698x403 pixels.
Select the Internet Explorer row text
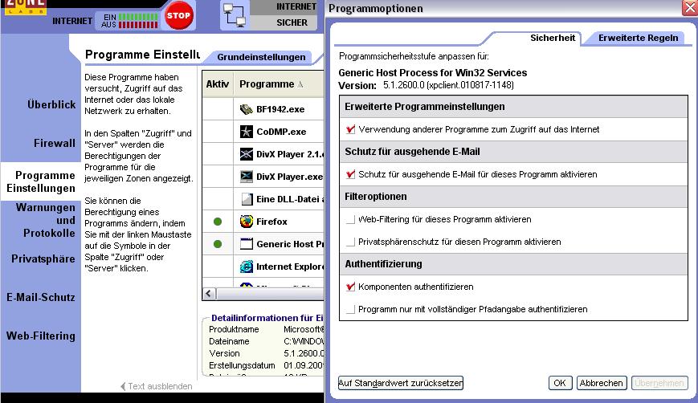click(x=290, y=267)
